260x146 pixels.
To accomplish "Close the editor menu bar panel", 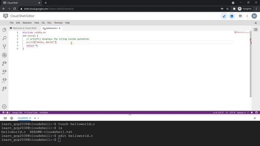I will coord(256,23).
